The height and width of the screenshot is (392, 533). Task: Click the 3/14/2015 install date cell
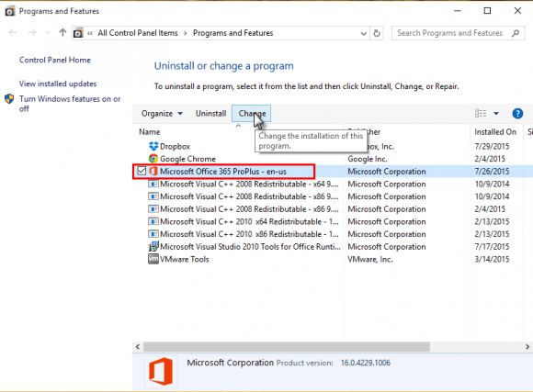pyautogui.click(x=492, y=260)
